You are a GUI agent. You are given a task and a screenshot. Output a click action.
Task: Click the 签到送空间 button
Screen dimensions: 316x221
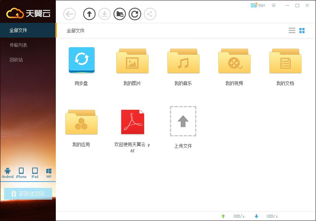(28, 194)
